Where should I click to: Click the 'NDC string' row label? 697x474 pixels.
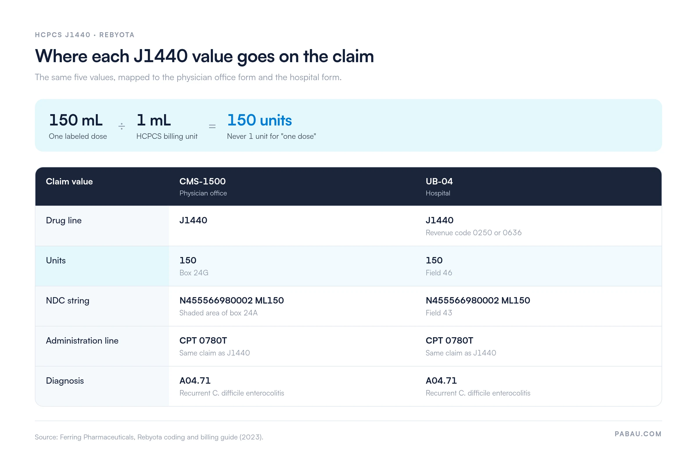coord(67,301)
